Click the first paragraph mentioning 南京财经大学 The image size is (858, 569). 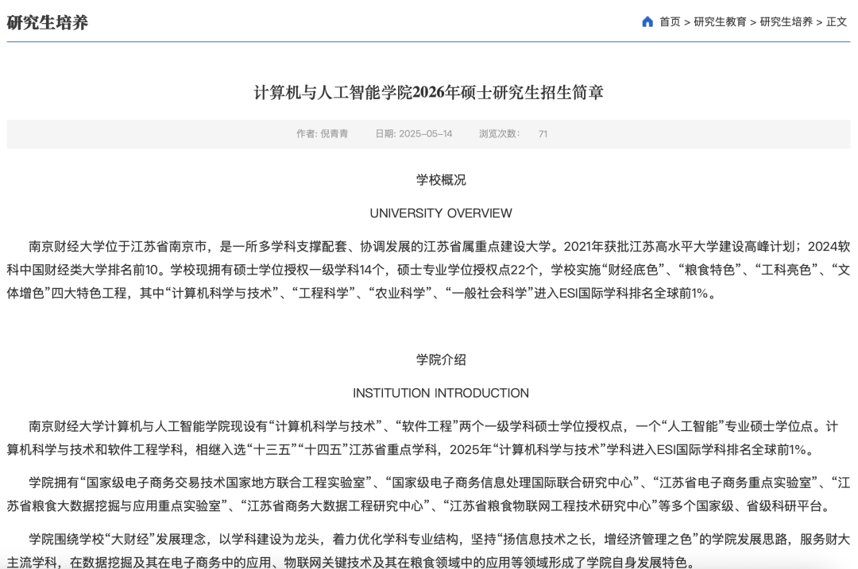429,270
